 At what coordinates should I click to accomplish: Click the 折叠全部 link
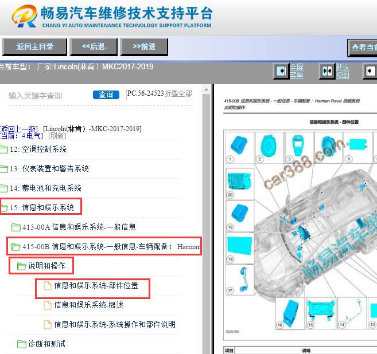178,93
